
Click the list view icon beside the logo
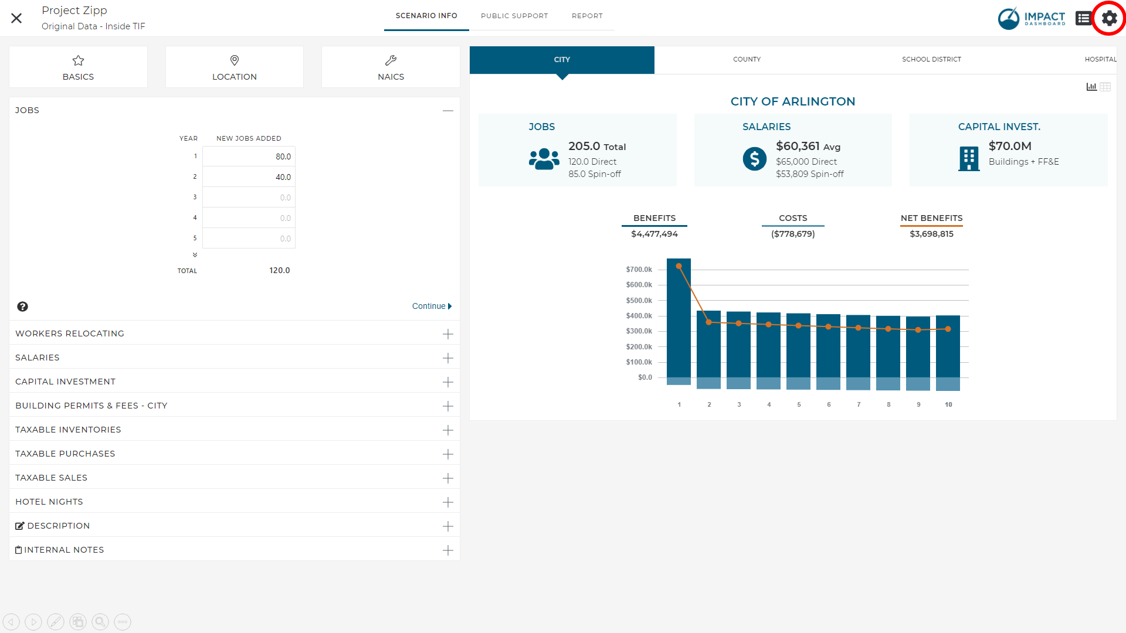pos(1083,18)
